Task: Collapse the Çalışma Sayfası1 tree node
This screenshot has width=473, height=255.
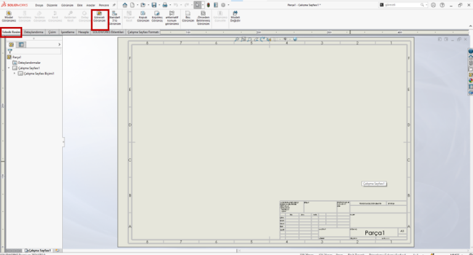Action: 9,68
